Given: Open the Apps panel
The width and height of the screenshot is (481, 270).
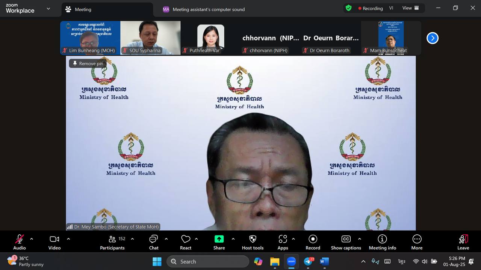Looking at the screenshot, I should pos(283,242).
